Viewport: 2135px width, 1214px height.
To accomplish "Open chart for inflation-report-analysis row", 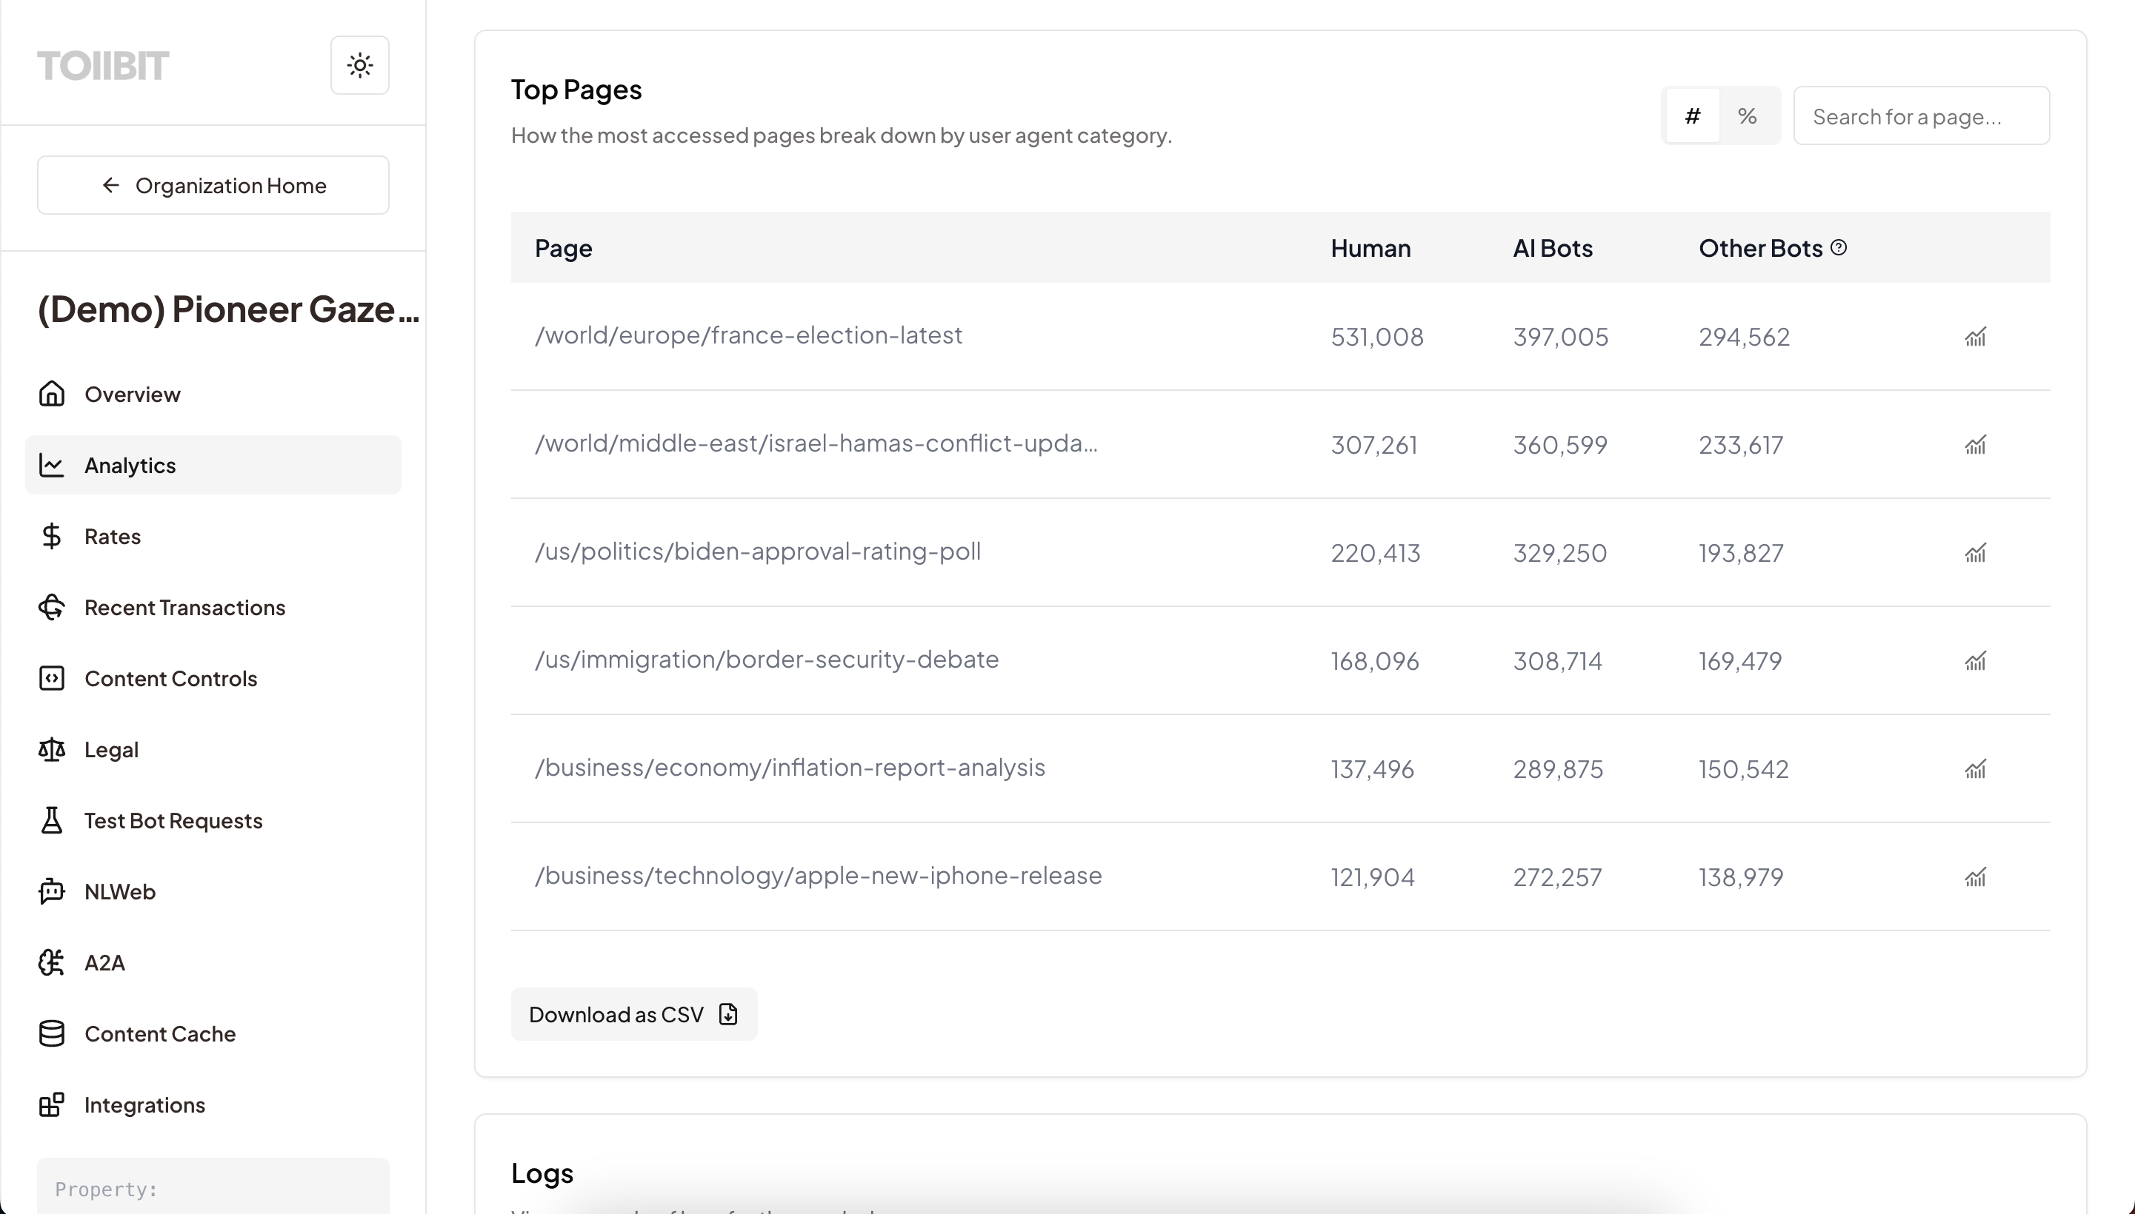I will click(1975, 769).
